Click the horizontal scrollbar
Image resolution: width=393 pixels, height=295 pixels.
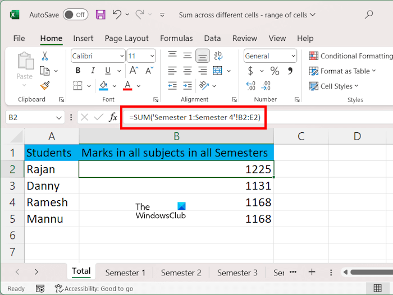tap(371, 272)
